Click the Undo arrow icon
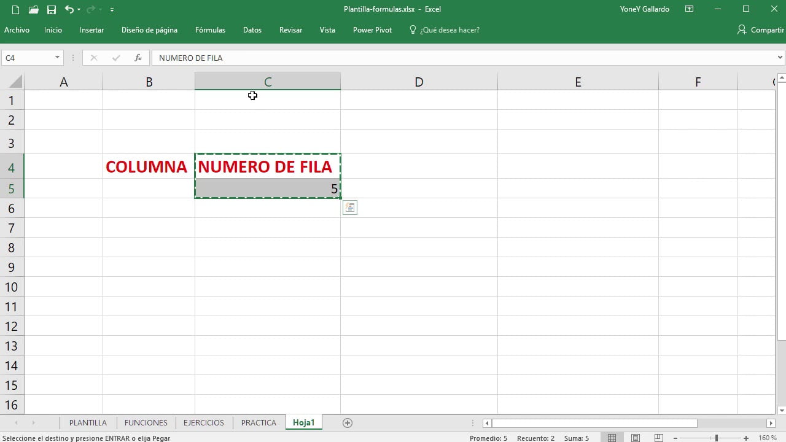 coord(69,9)
